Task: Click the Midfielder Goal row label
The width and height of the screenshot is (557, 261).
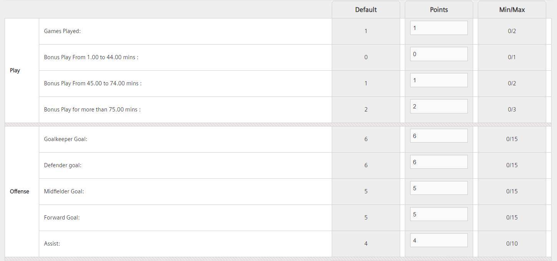Action: (x=64, y=191)
